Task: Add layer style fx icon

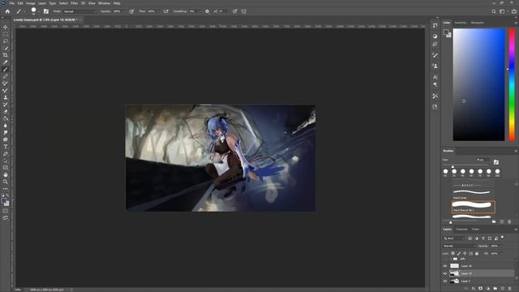Action: click(474, 289)
